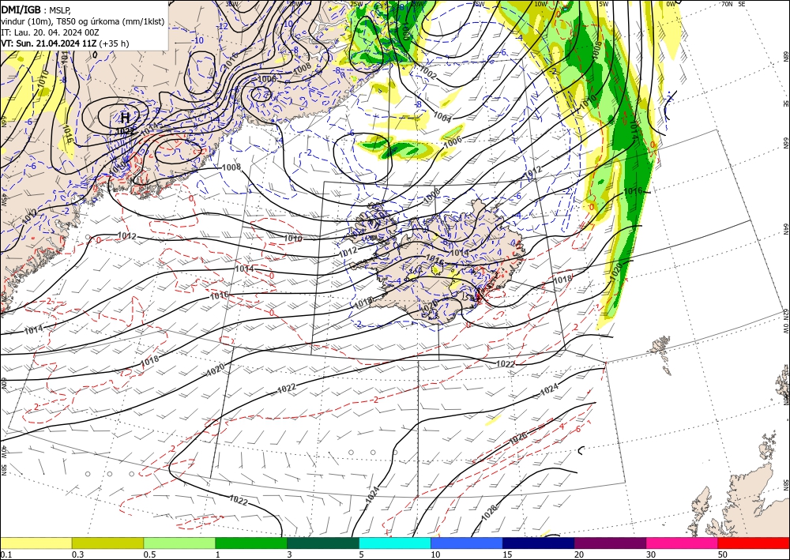The width and height of the screenshot is (790, 560).
Task: Click the "0.1" legend value label
Action: click(6, 554)
